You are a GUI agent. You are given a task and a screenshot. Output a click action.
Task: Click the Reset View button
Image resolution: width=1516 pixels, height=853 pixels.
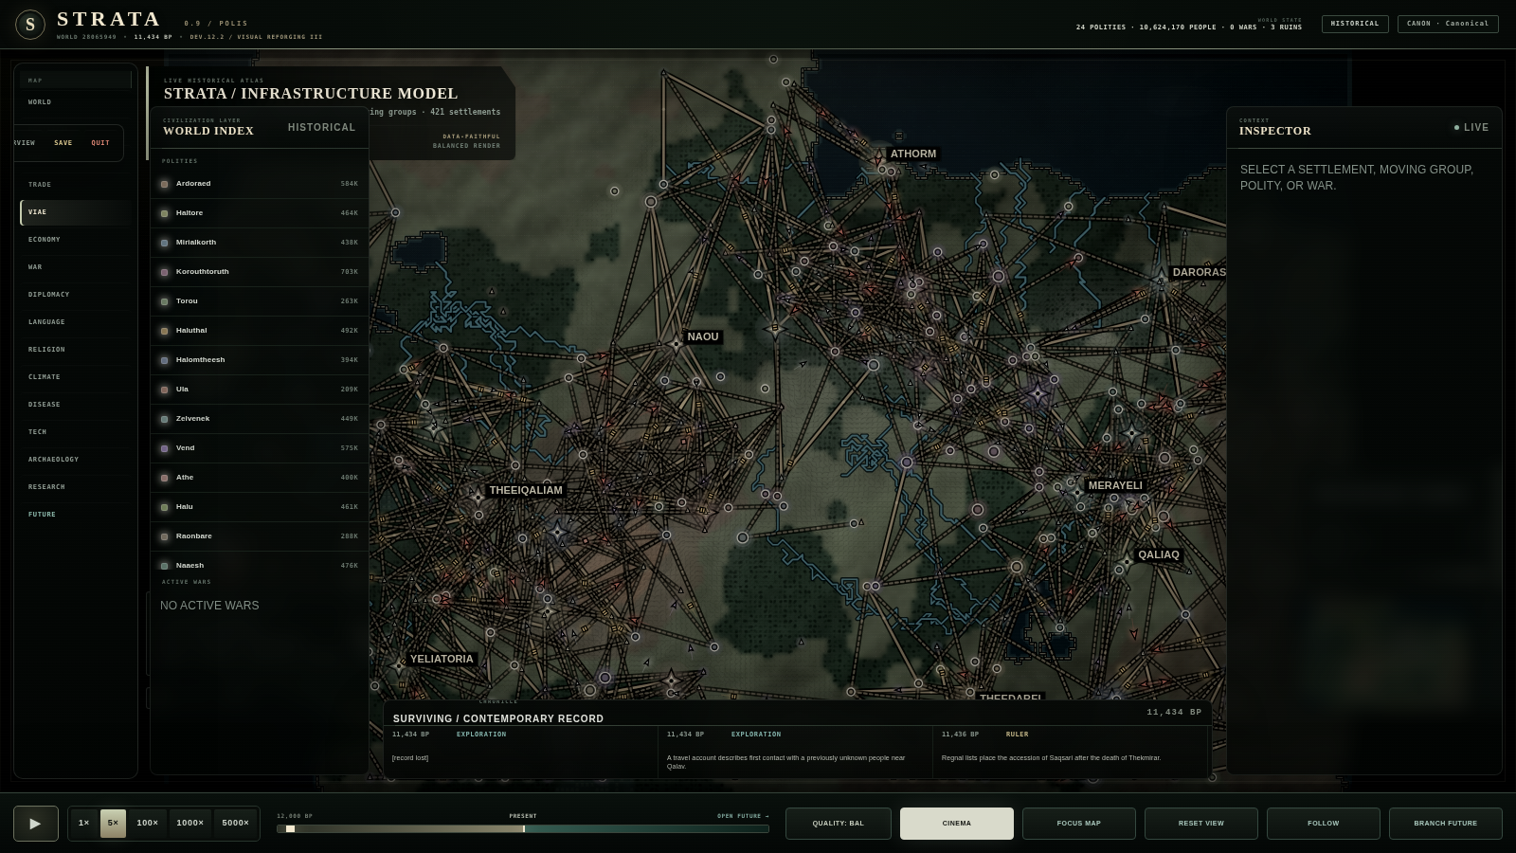click(x=1201, y=824)
